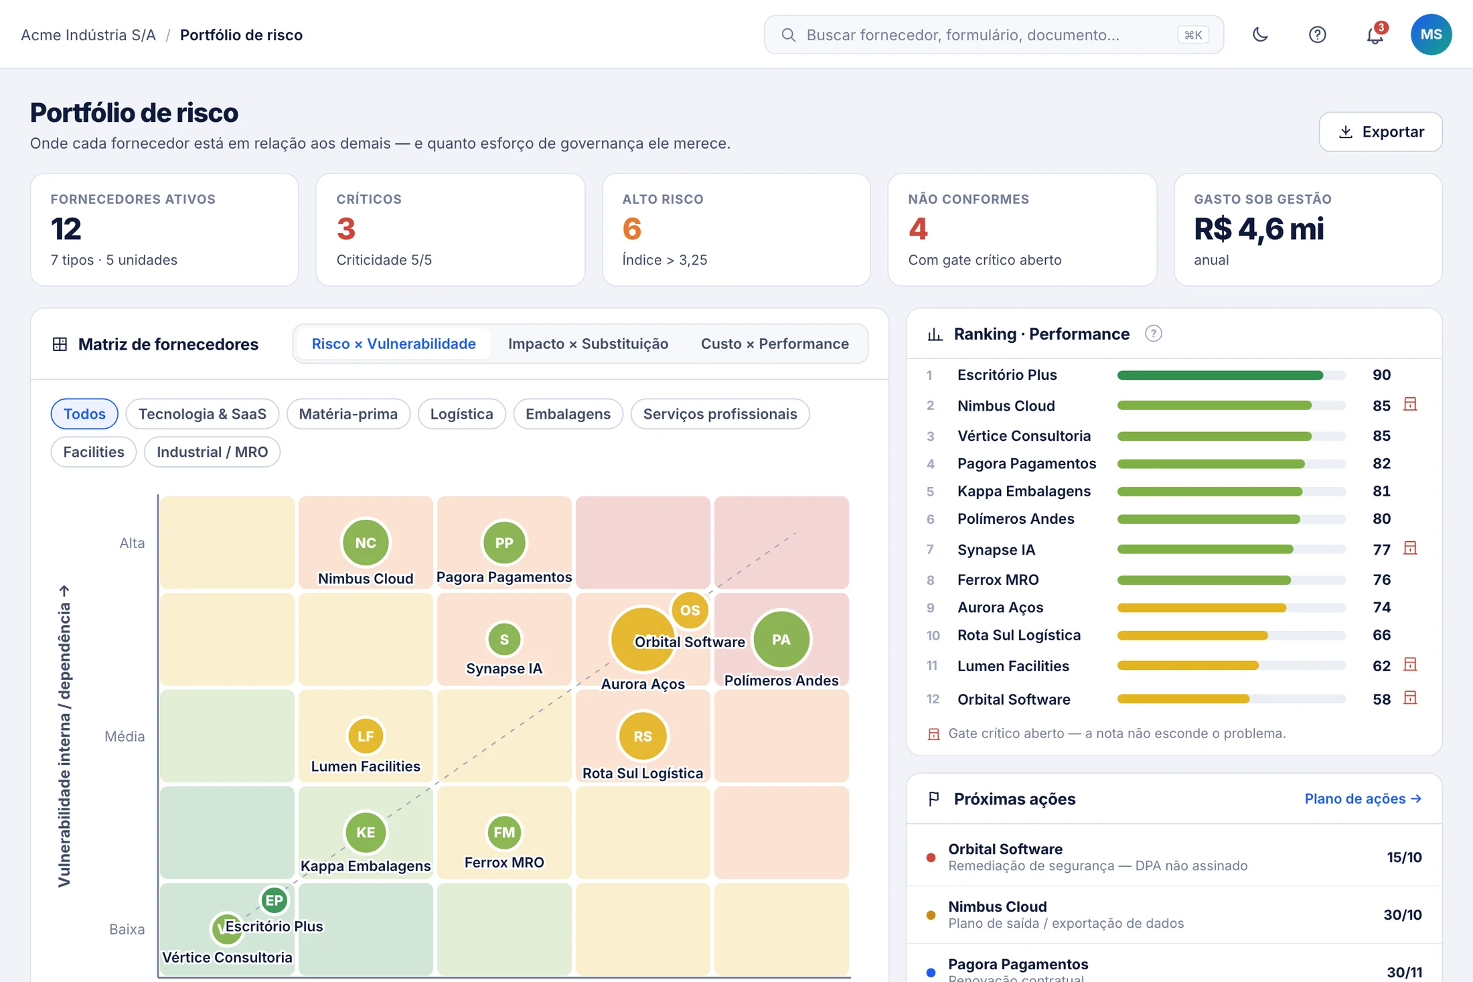The height and width of the screenshot is (982, 1473).
Task: Open the MS user avatar menu
Action: tap(1431, 34)
